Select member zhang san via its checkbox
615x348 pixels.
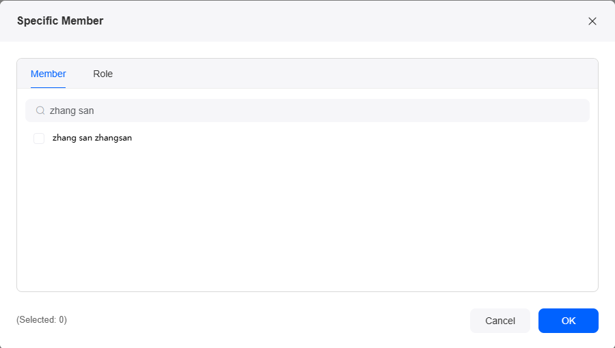pos(39,139)
